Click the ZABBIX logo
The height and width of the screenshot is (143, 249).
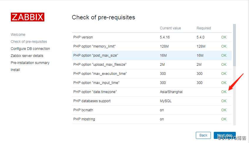tap(28, 17)
